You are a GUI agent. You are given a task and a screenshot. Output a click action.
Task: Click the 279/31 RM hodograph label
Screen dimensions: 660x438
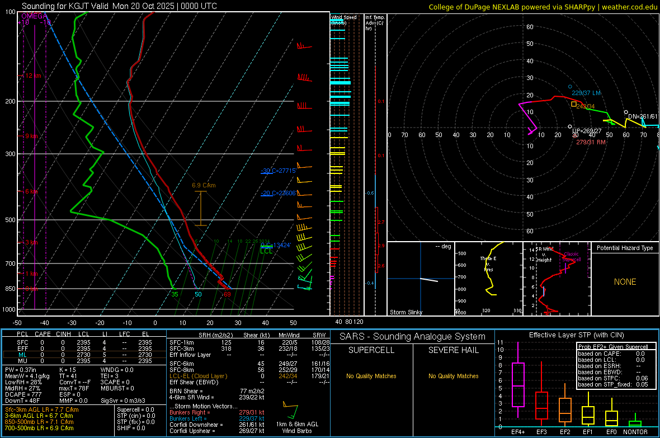point(591,142)
